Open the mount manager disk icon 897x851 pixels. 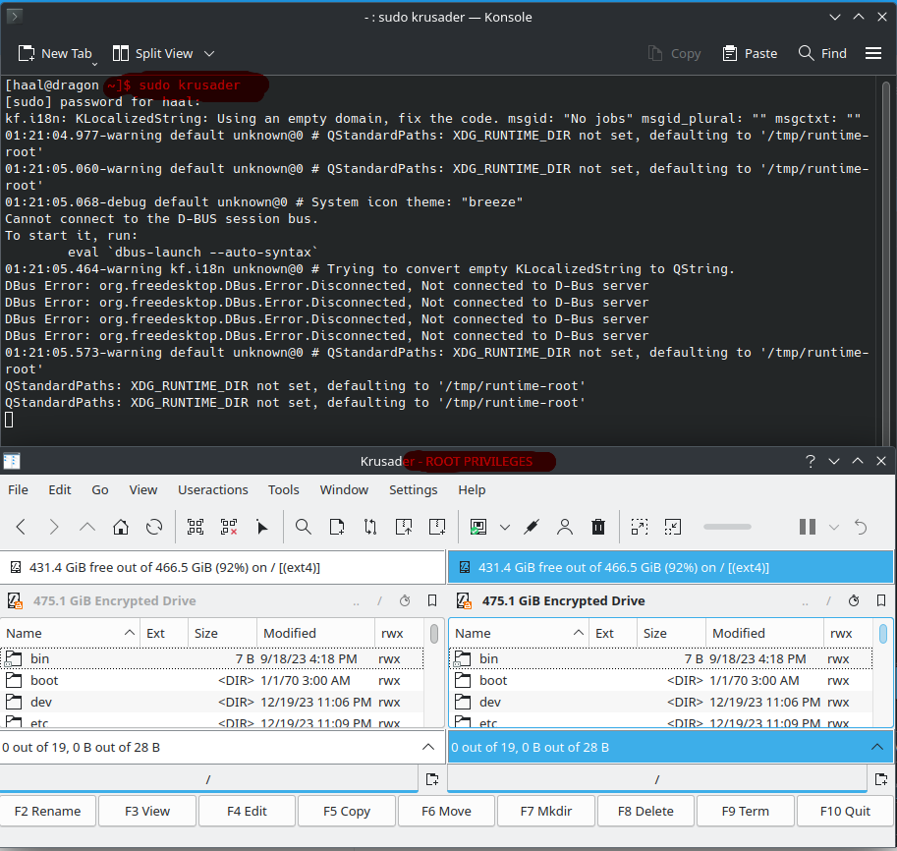click(x=478, y=527)
